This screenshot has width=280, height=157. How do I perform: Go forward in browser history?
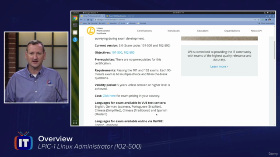(84, 20)
